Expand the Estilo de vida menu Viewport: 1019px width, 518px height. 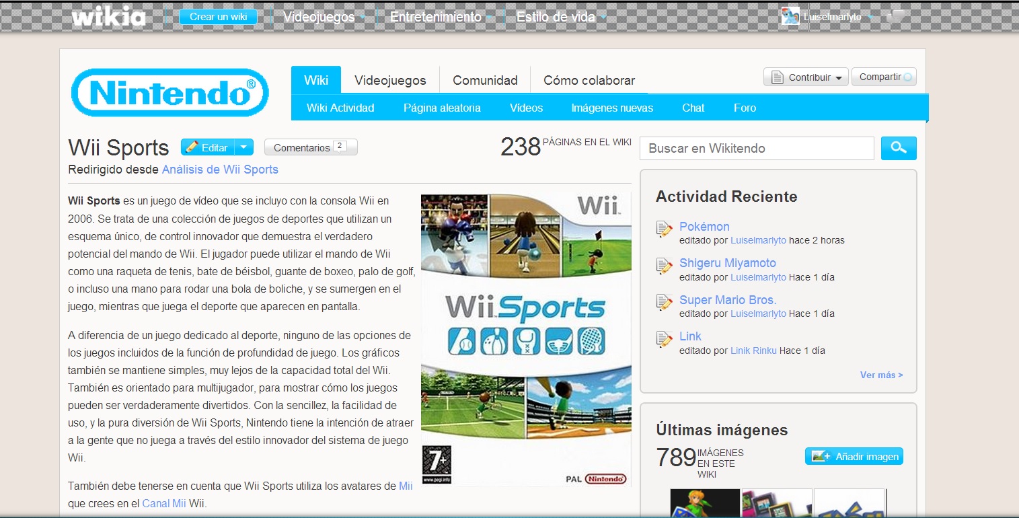point(562,17)
